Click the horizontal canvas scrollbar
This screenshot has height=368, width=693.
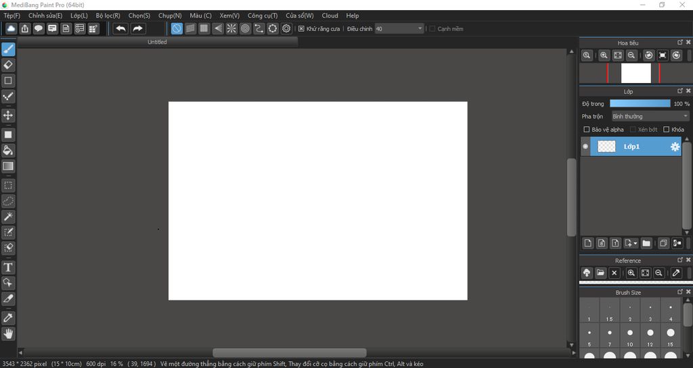click(290, 352)
